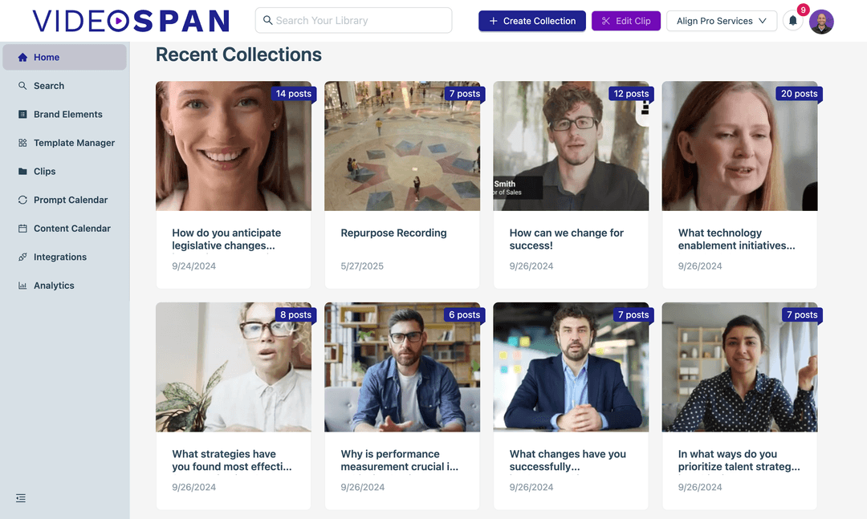Click the purple 14 posts badge
867x519 pixels.
point(294,93)
